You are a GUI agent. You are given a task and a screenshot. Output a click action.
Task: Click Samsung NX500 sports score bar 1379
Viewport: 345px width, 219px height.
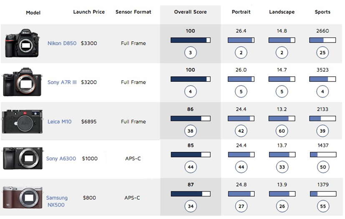(323, 194)
